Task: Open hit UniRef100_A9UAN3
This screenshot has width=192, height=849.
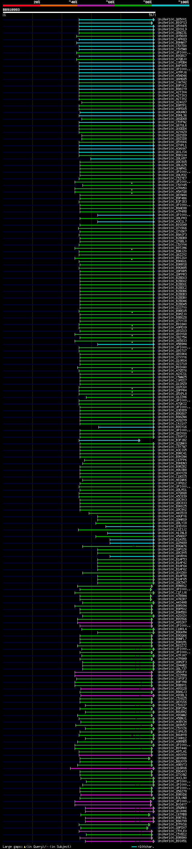Action: (172, 112)
